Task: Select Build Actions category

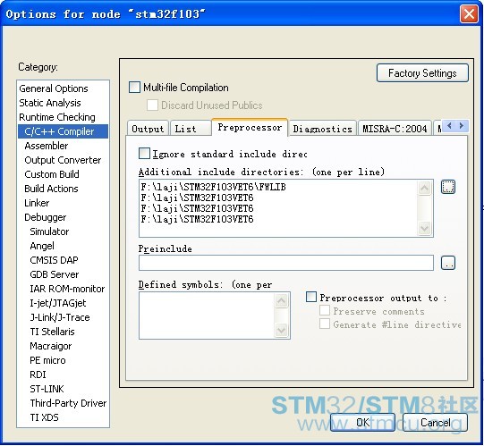Action: coord(63,189)
